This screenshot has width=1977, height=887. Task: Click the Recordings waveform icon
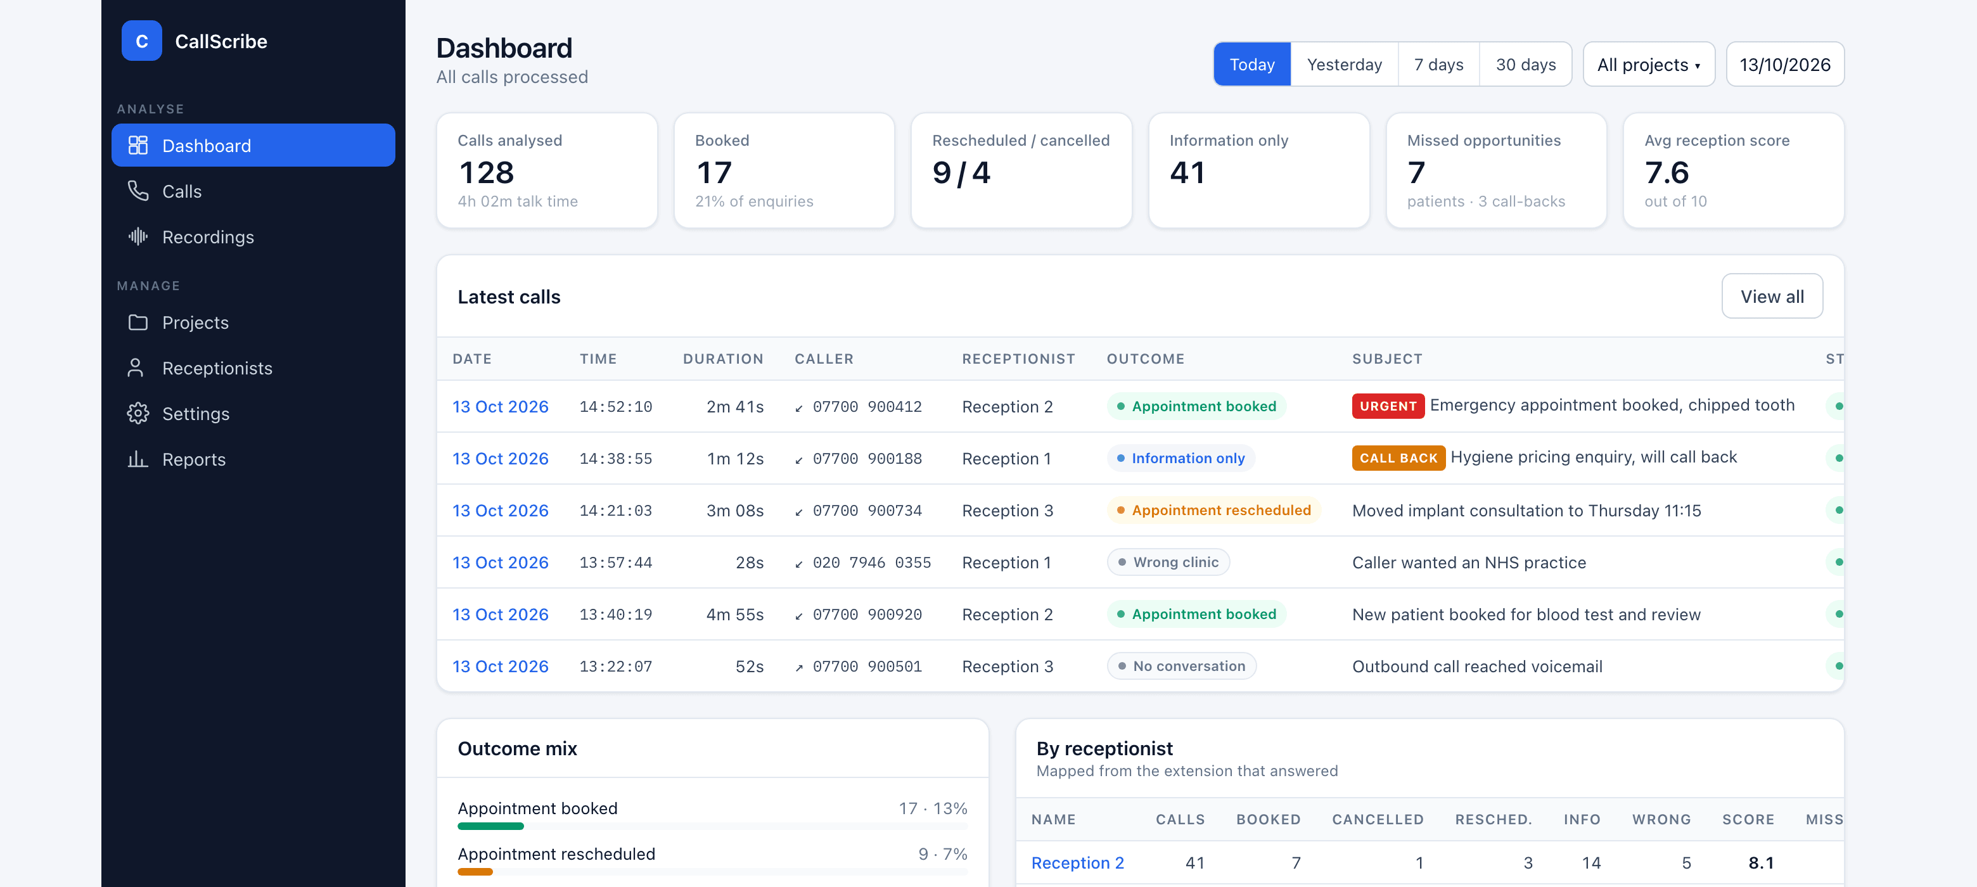click(x=138, y=236)
